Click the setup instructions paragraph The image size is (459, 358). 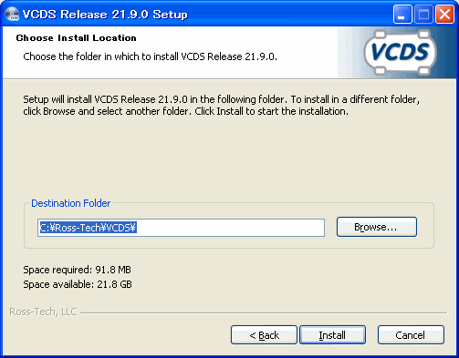pyautogui.click(x=222, y=106)
